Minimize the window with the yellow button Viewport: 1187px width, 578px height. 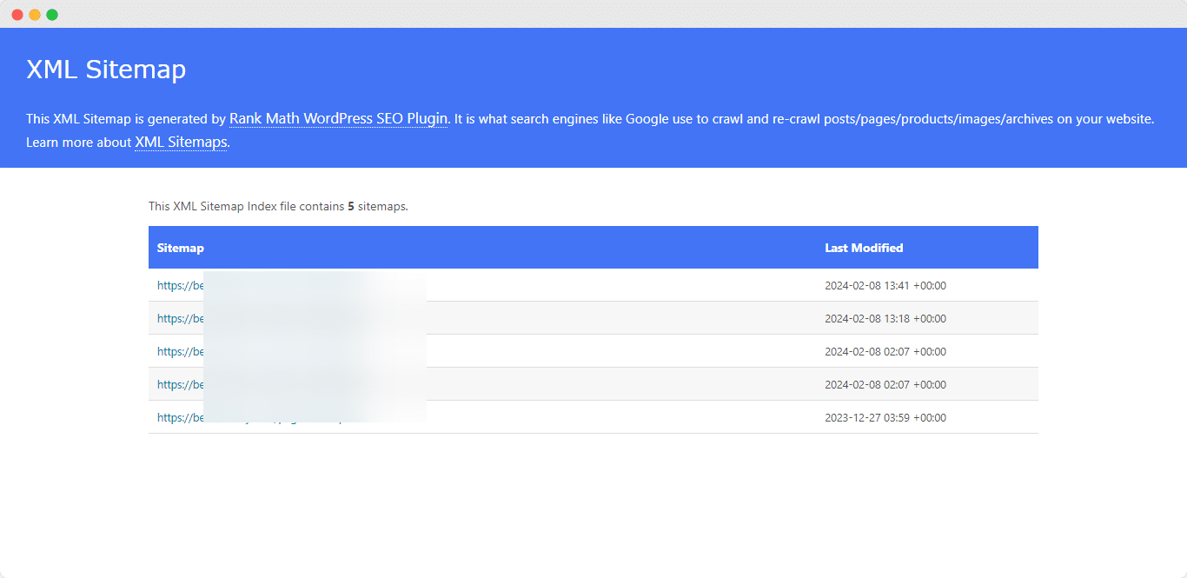click(x=35, y=15)
